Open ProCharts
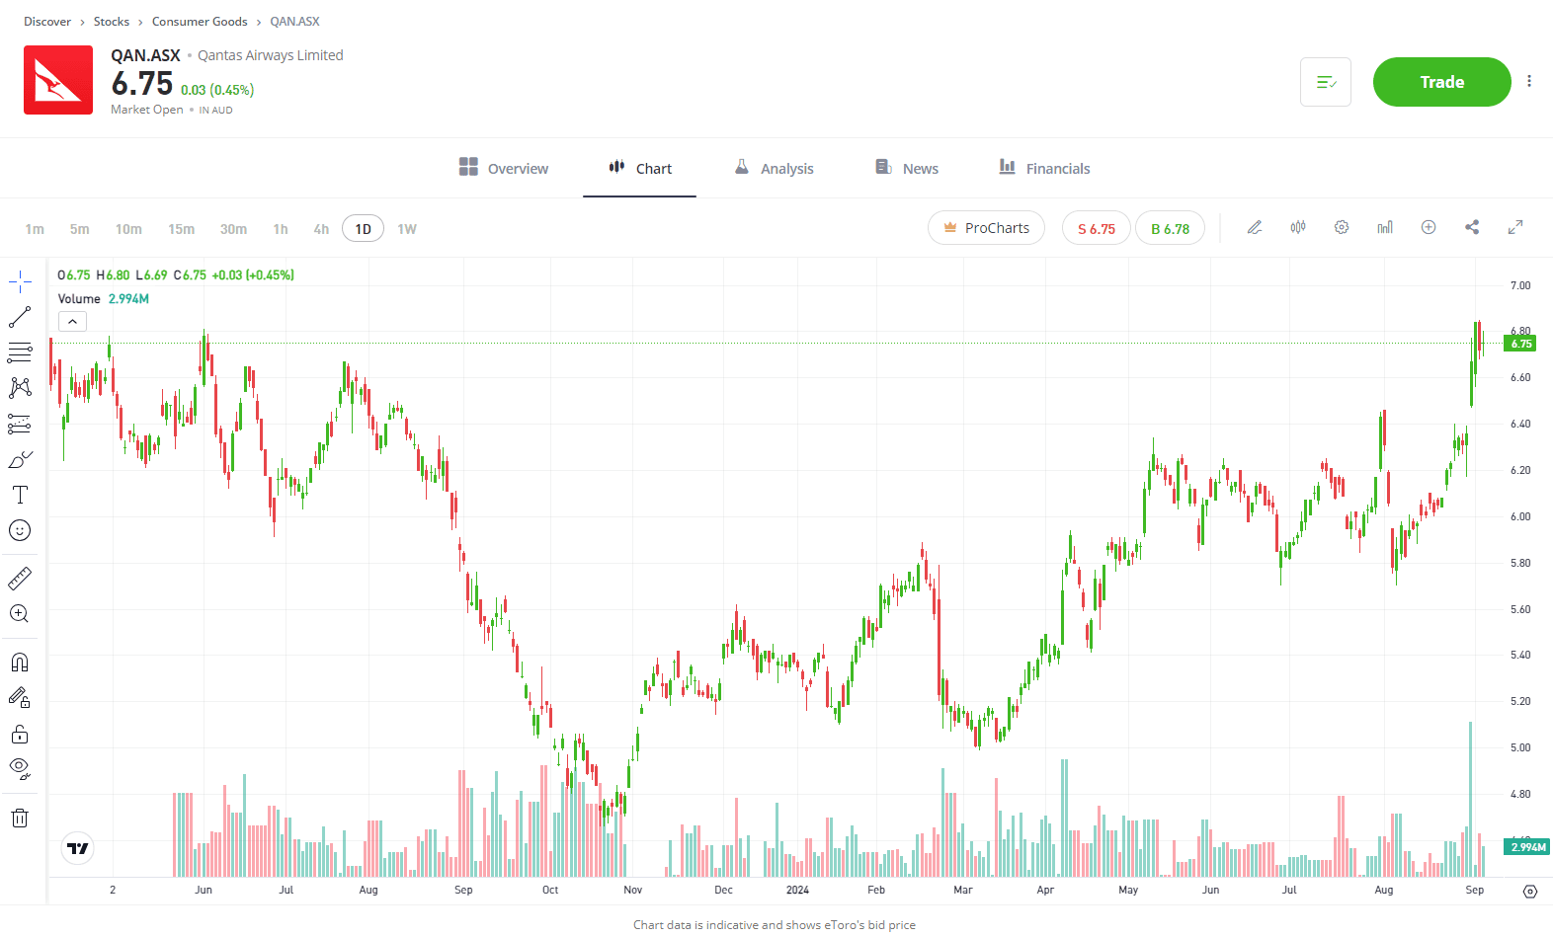 pyautogui.click(x=986, y=228)
